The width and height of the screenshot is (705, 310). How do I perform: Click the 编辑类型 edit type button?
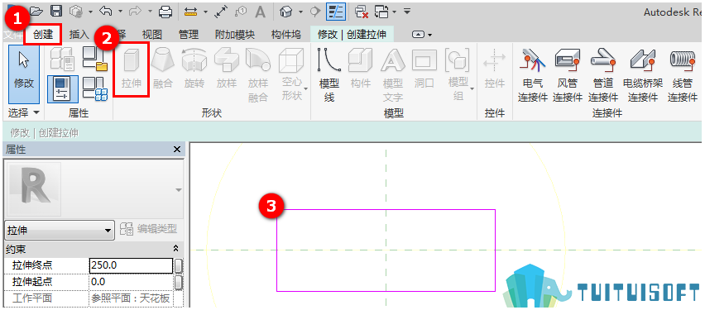[149, 230]
